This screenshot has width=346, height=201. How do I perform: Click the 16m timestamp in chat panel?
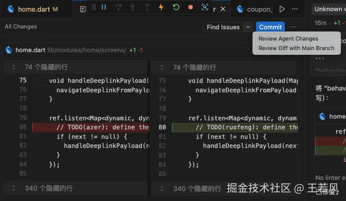[320, 23]
